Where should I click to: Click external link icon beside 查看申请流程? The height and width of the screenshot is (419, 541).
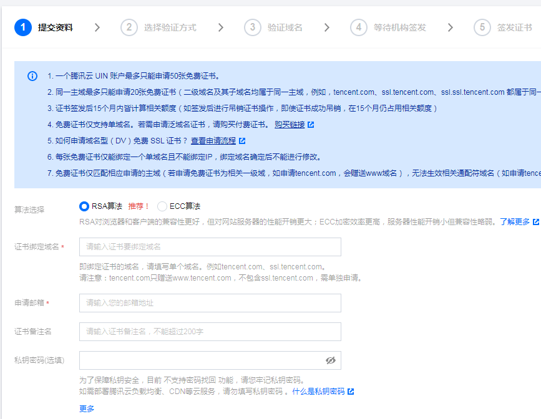(242, 141)
